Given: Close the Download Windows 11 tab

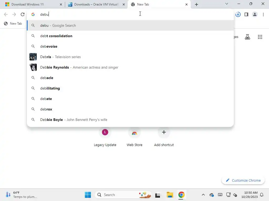Looking at the screenshot, I should click(61, 4).
